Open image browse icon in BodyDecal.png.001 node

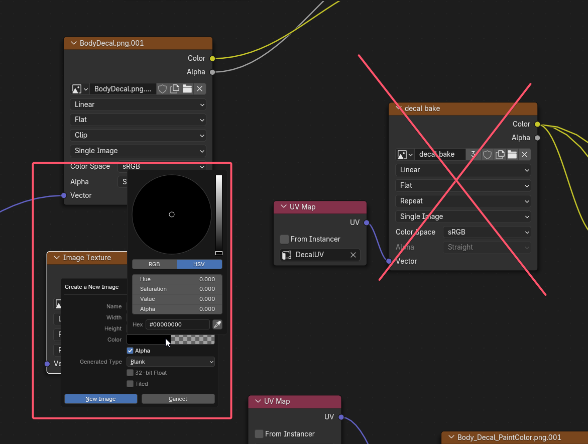pyautogui.click(x=79, y=89)
